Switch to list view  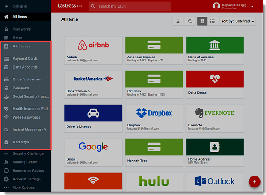pyautogui.click(x=212, y=21)
